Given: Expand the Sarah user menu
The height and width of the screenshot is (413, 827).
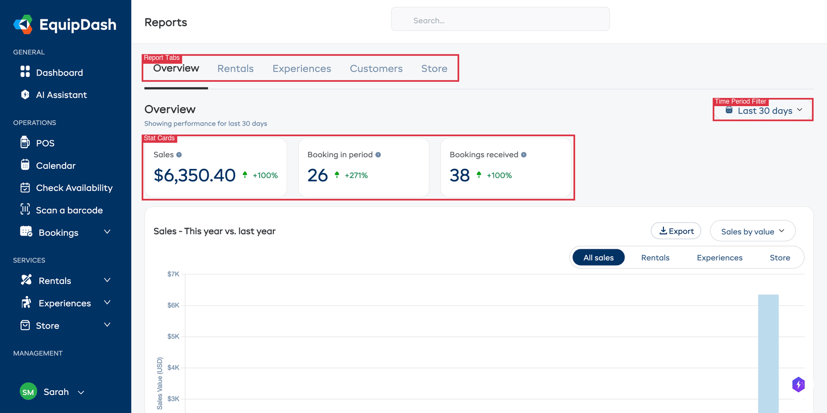Looking at the screenshot, I should coord(81,392).
